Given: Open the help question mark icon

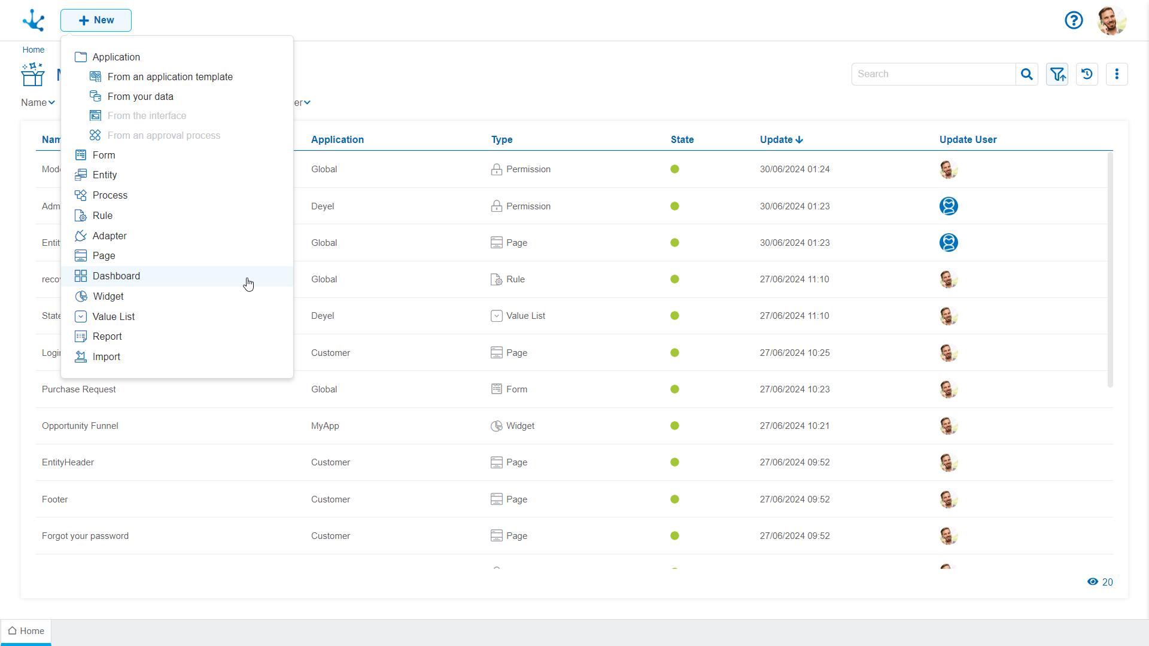Looking at the screenshot, I should coord(1074,20).
